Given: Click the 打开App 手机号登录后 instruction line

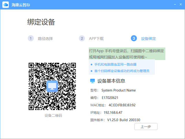Looking at the screenshot, I should coord(127,51).
